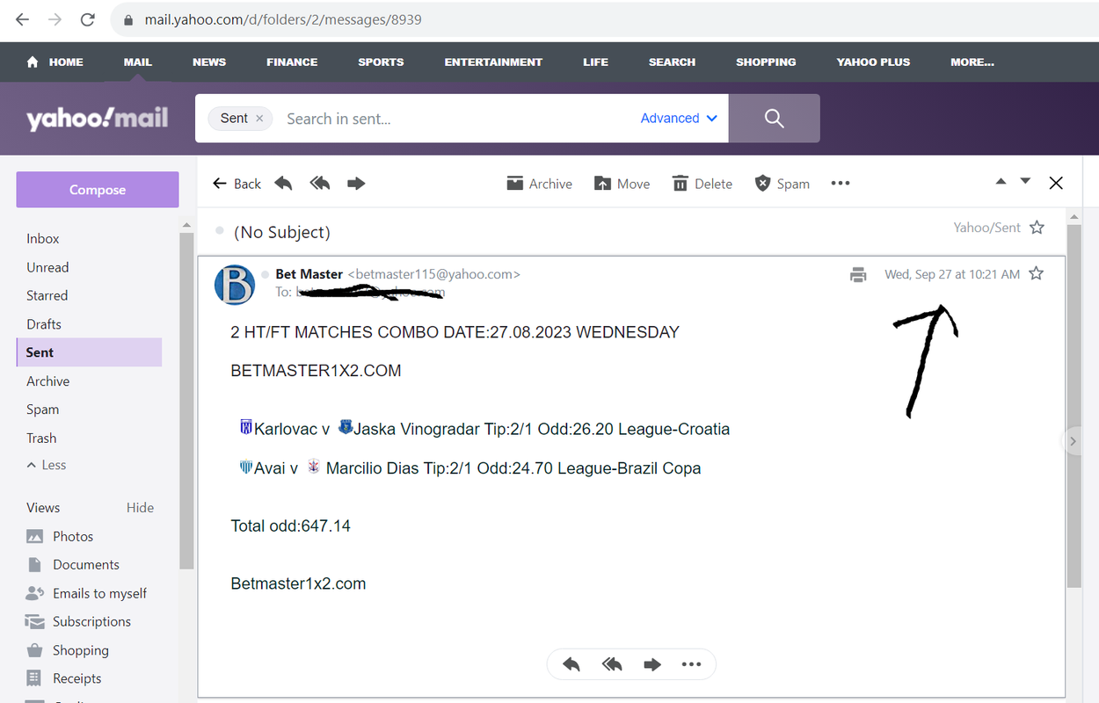Hide the Views section
The width and height of the screenshot is (1099, 703).
point(140,508)
